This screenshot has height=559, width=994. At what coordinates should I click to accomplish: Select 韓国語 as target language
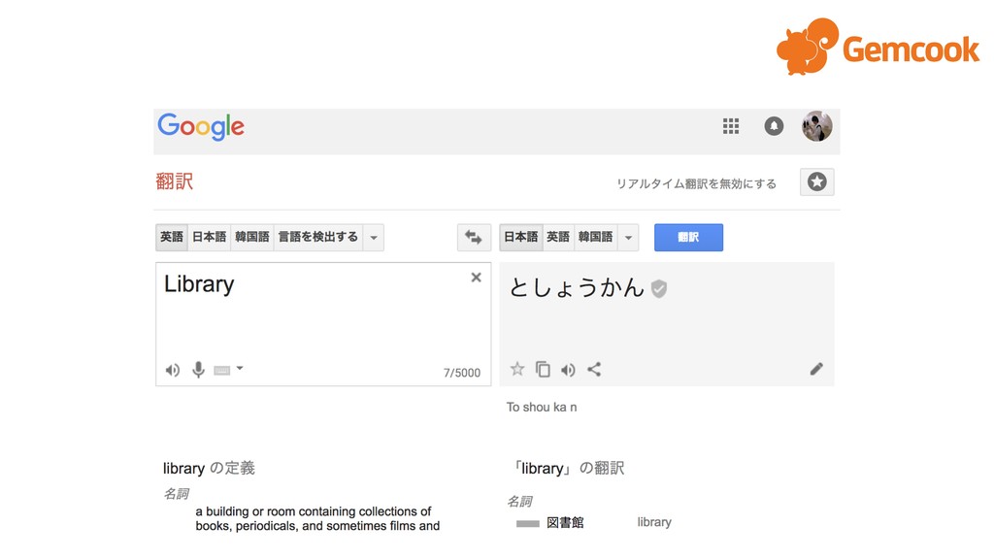[596, 237]
